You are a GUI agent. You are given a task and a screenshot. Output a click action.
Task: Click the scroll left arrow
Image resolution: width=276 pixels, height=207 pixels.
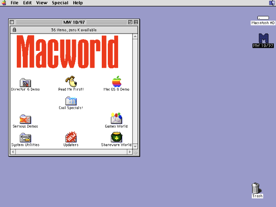point(13,152)
